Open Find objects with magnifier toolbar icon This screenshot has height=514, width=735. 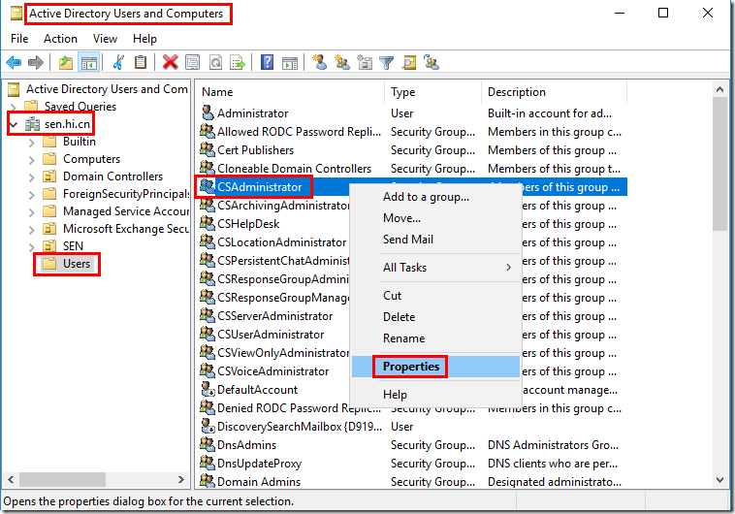pyautogui.click(x=409, y=62)
